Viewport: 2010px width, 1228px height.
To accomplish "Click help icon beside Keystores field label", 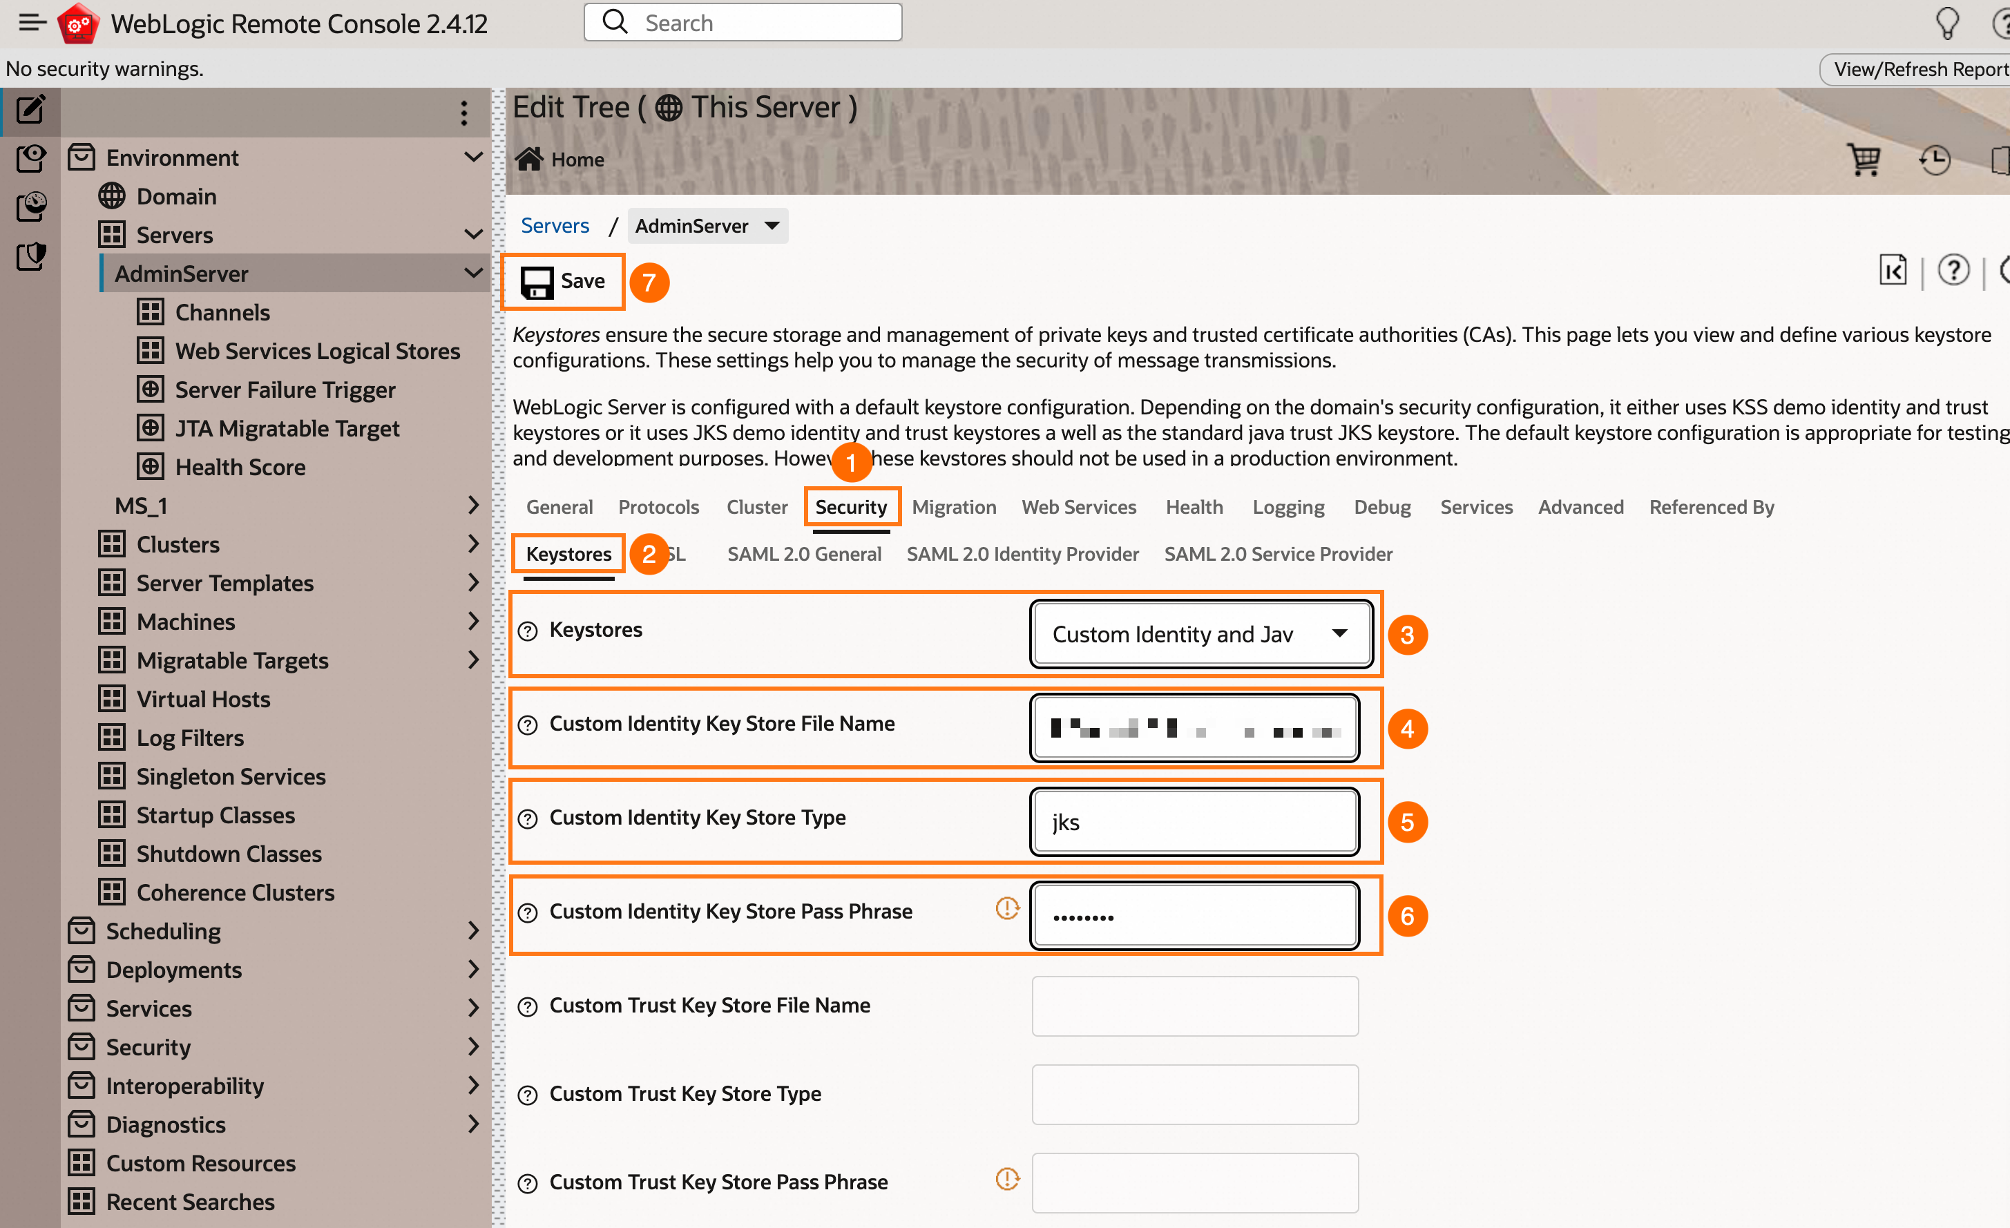I will click(528, 631).
